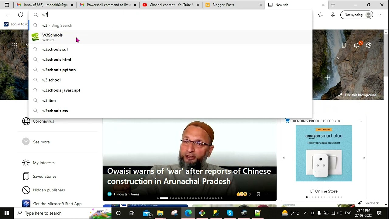Open the volume control in the tray

coord(339,213)
